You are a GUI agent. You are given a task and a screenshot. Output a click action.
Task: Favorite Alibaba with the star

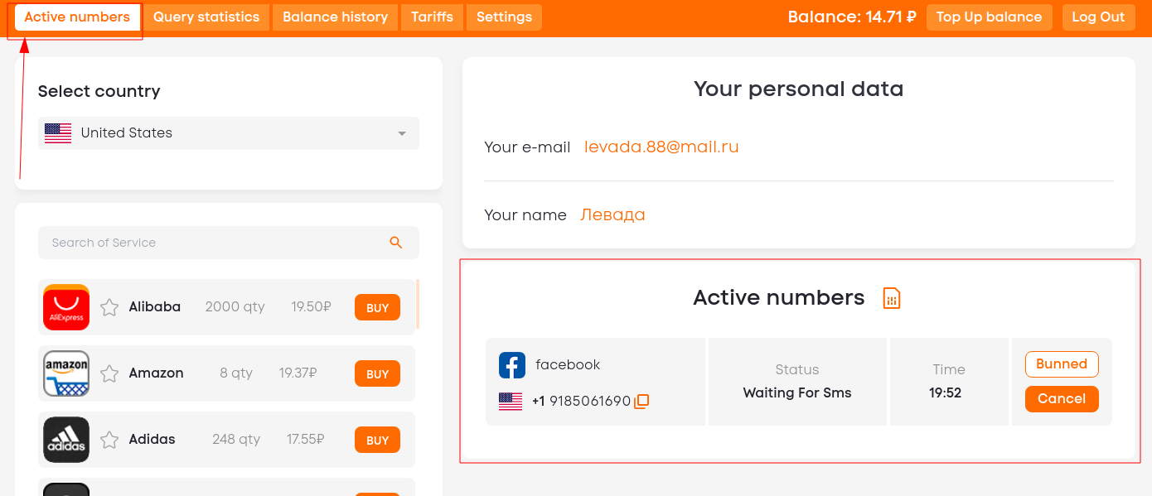click(109, 307)
